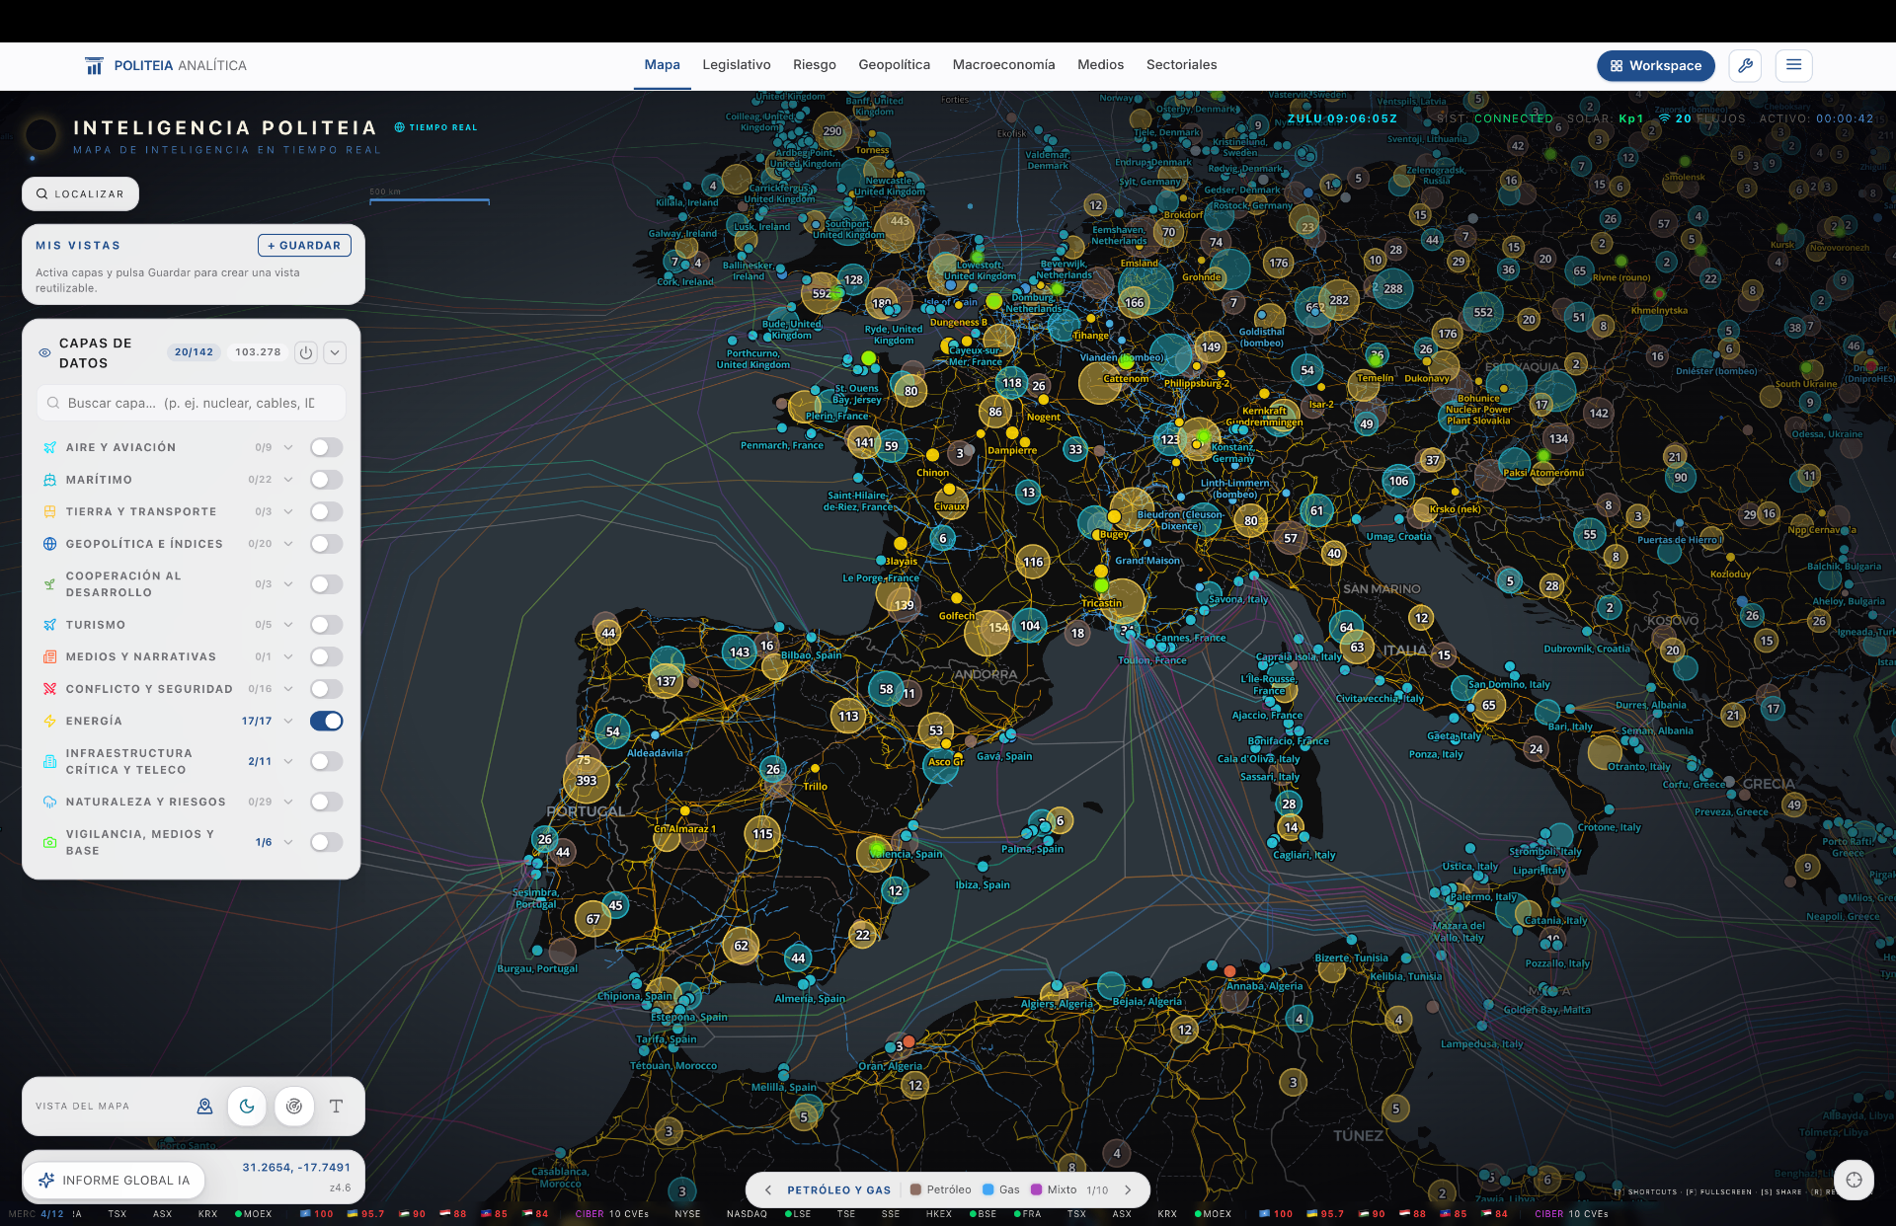Viewport: 1896px width, 1226px height.
Task: Click the Guardar view button
Action: click(304, 246)
